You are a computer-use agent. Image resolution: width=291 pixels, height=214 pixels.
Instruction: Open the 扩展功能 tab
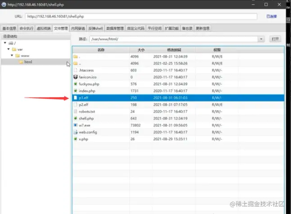[x=172, y=28]
